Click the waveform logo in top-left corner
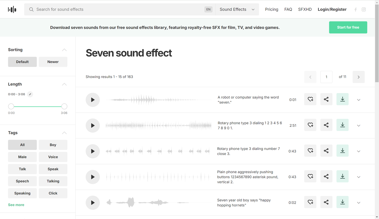The image size is (379, 219). coord(12,9)
